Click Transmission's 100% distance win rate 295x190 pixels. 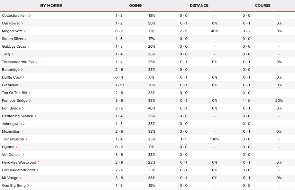pos(214,139)
